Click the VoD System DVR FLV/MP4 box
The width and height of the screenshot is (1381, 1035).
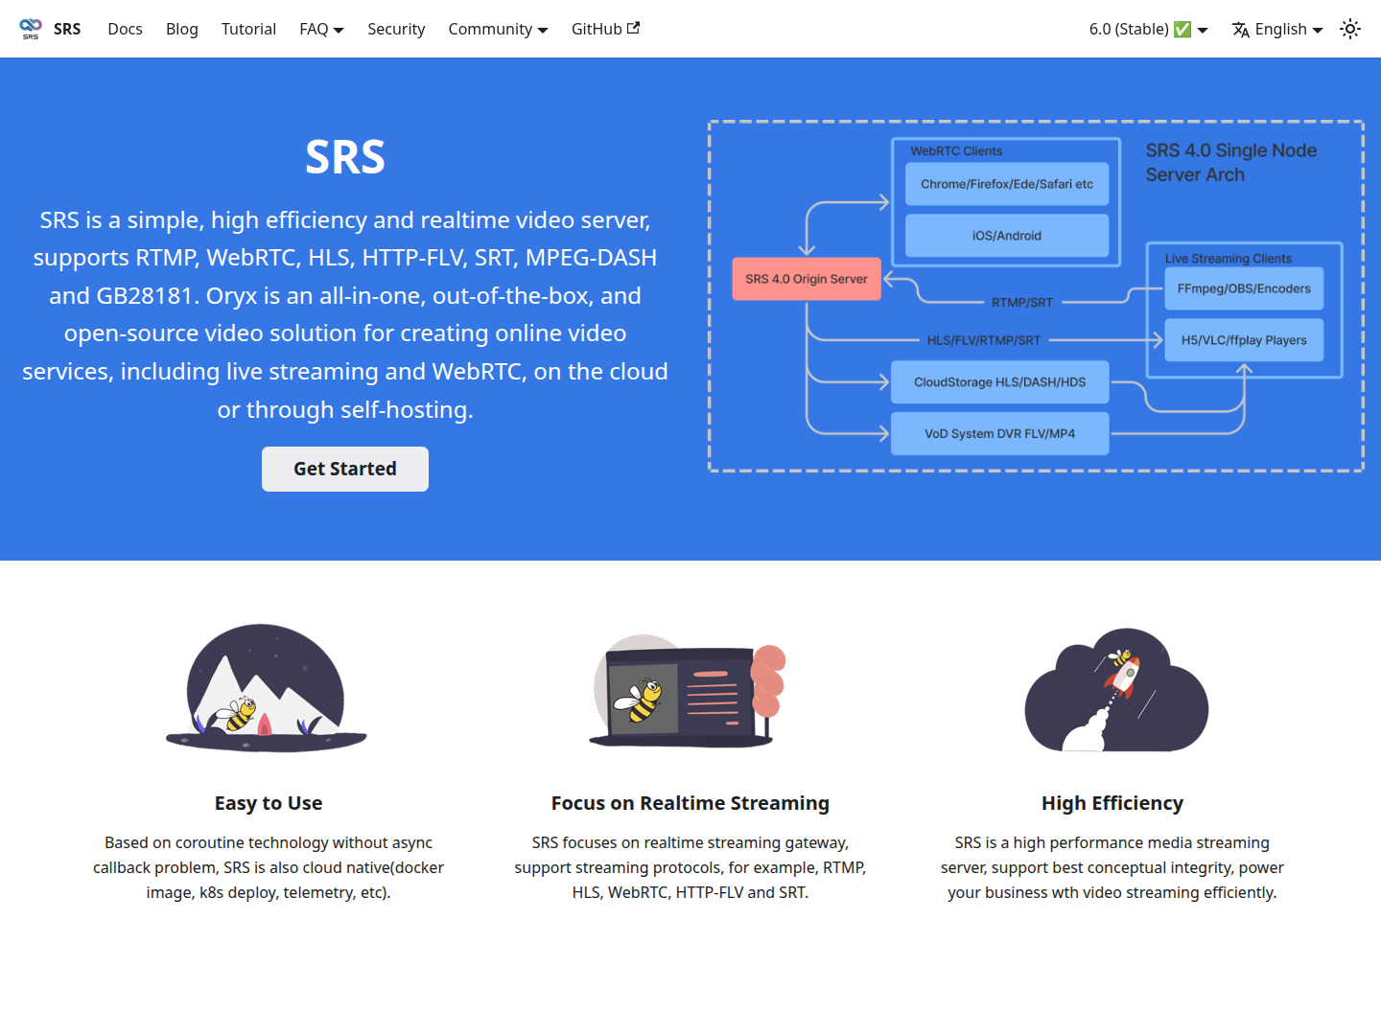[1000, 434]
